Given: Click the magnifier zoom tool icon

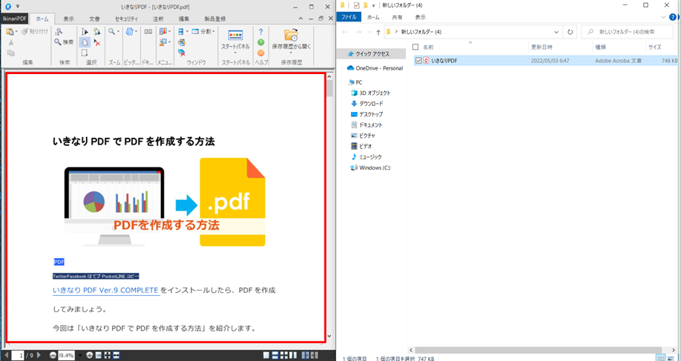Looking at the screenshot, I should pos(111,32).
